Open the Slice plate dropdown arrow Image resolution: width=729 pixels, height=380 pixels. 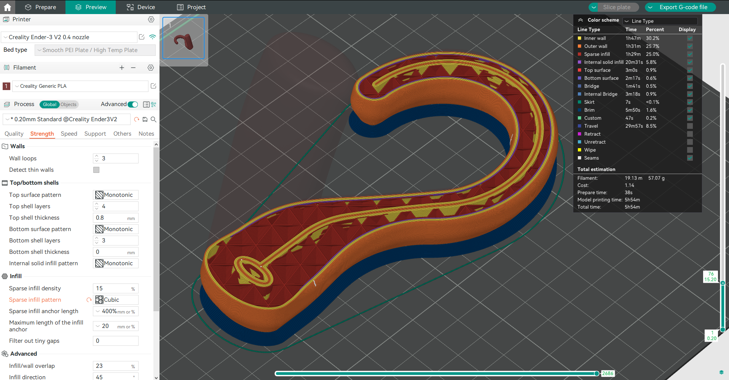[594, 7]
